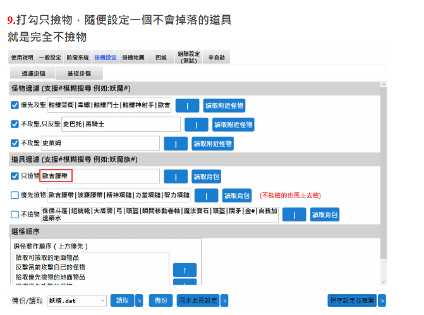Select the 基礎掛機 sub-tab

79,73
